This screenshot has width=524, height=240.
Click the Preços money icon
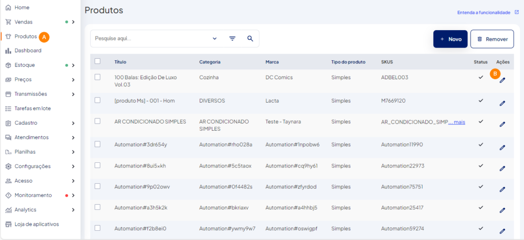9,80
